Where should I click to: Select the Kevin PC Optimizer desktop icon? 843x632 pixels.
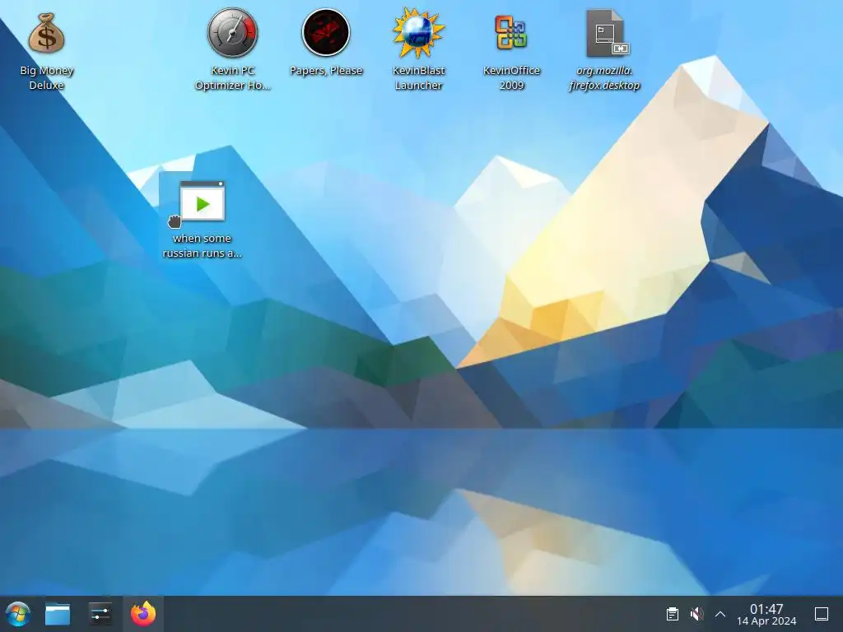pos(233,33)
